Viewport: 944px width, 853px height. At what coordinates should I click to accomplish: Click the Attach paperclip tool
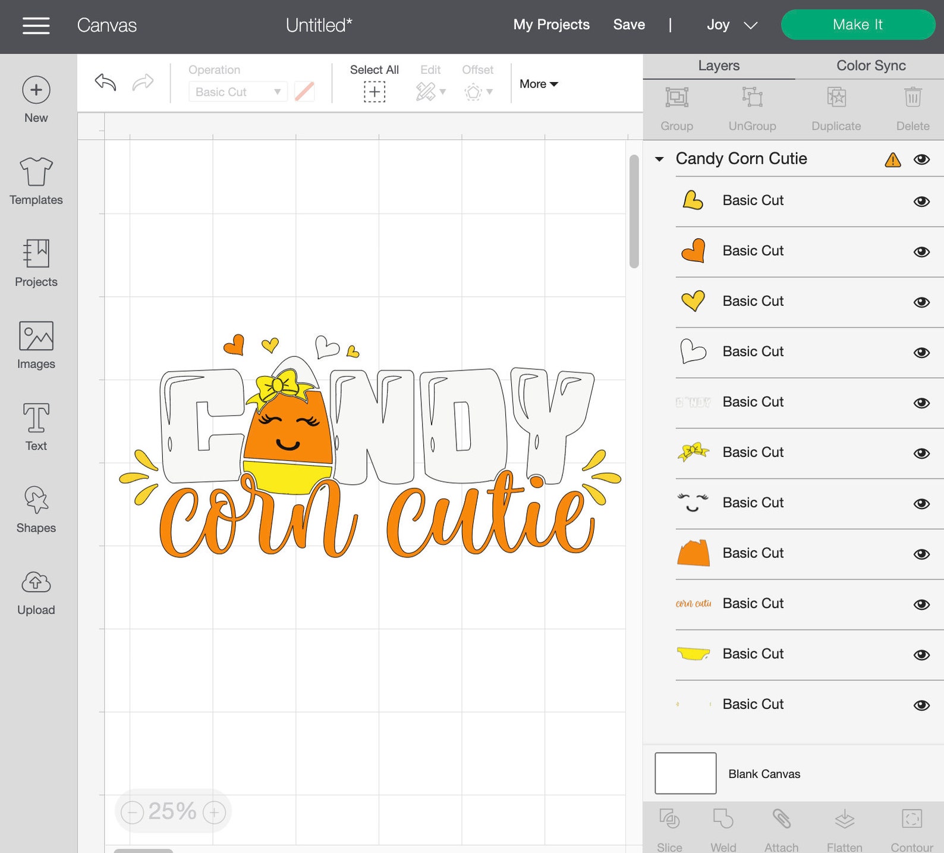tap(781, 830)
